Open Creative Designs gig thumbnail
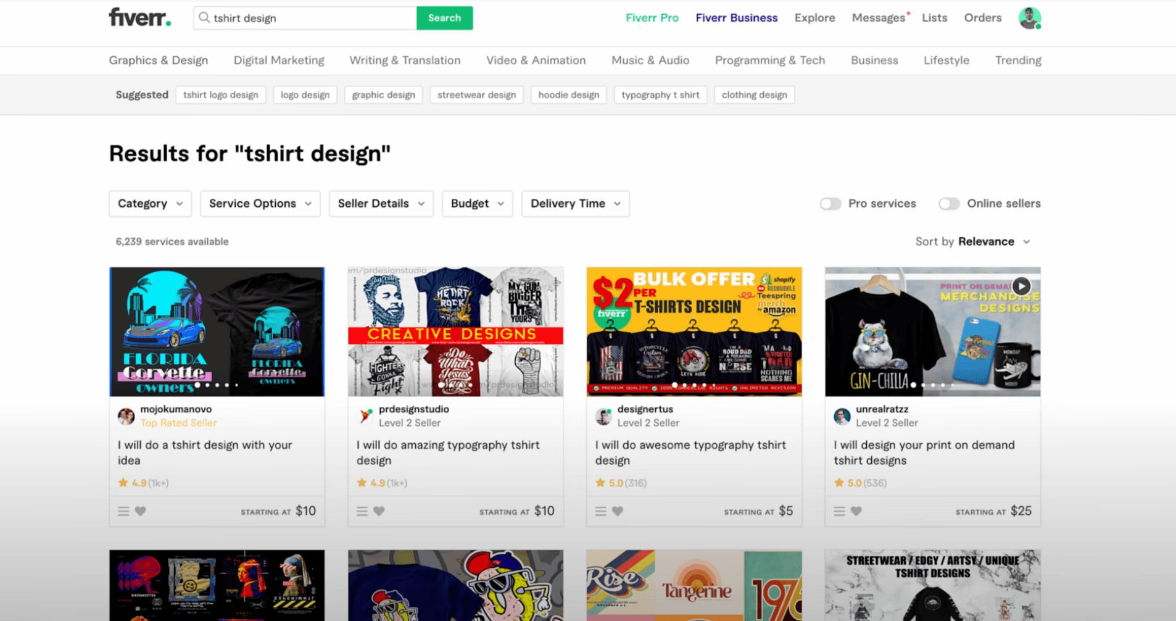The width and height of the screenshot is (1176, 621). (455, 331)
